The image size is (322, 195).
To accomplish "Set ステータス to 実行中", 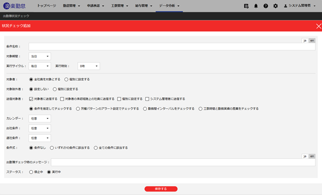I will click(49, 172).
